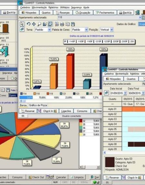The image size is (145, 185).
Task: Click the dark brown room status swatch
Action: click(x=110, y=162)
